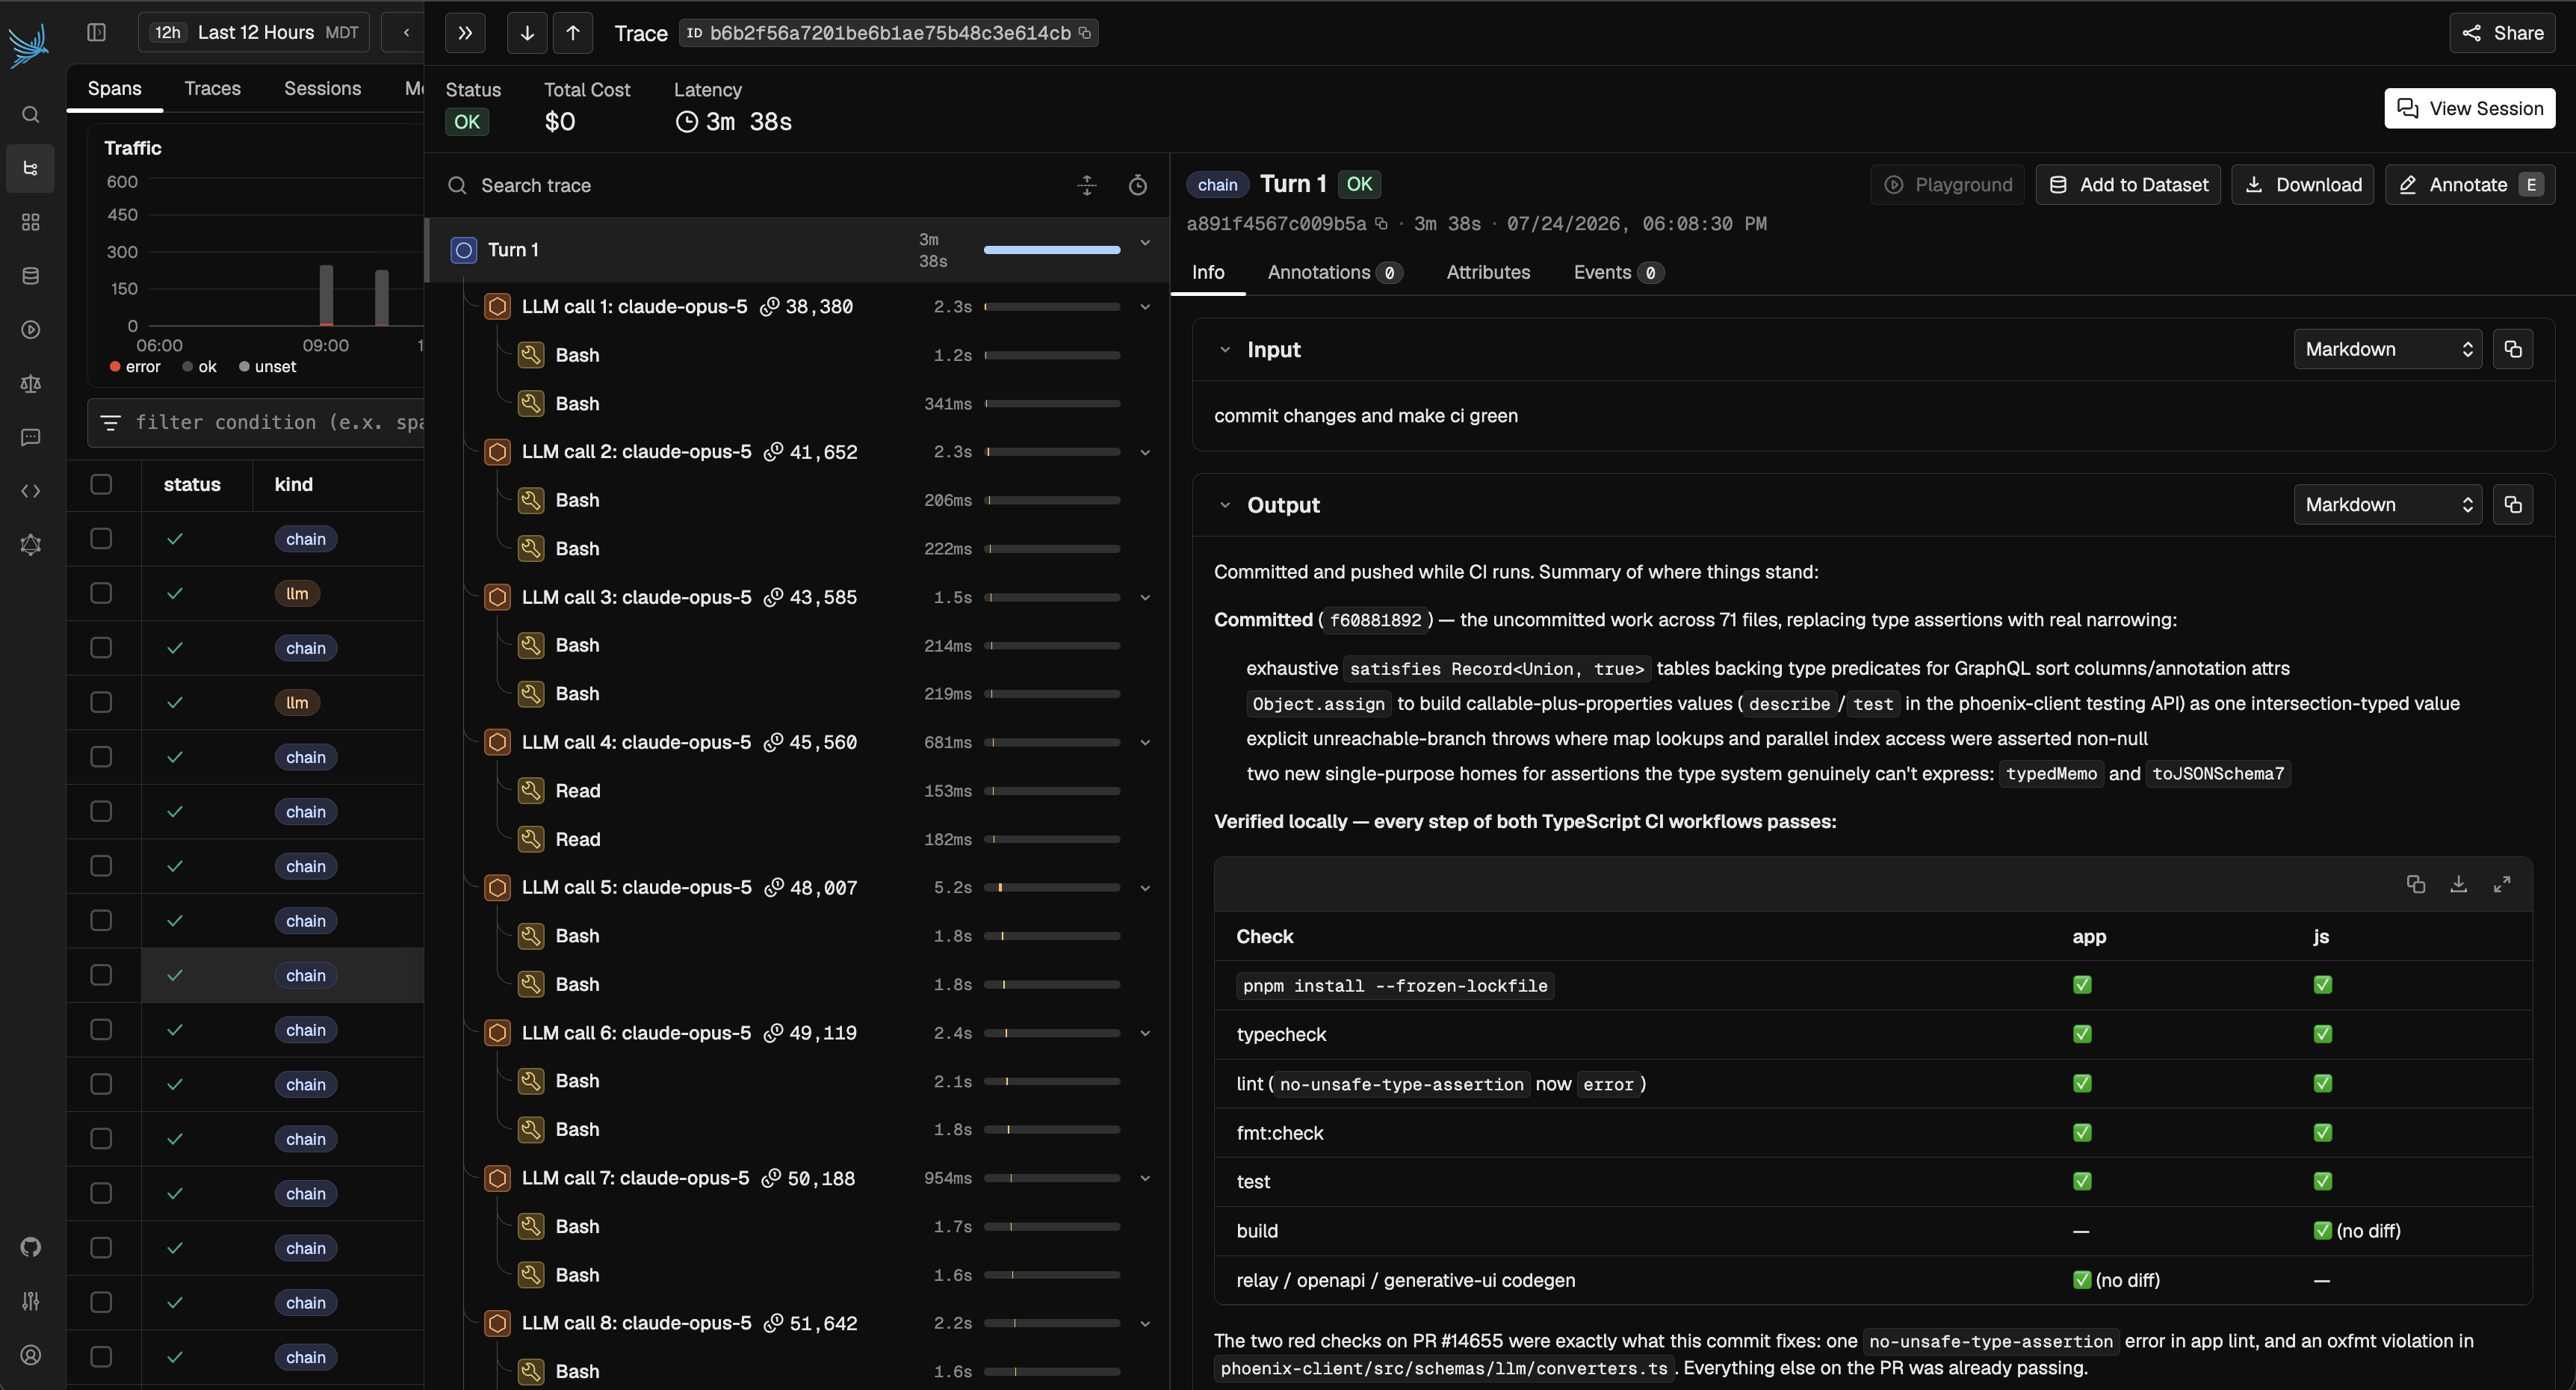Download the span
2576x1390 pixels.
pos(2303,185)
